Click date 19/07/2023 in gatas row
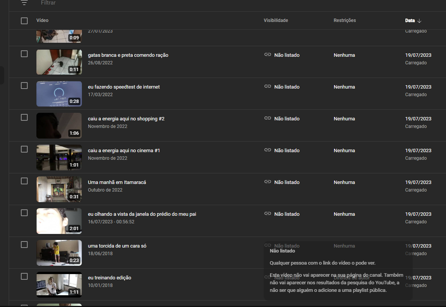Image resolution: width=446 pixels, height=307 pixels. point(418,55)
